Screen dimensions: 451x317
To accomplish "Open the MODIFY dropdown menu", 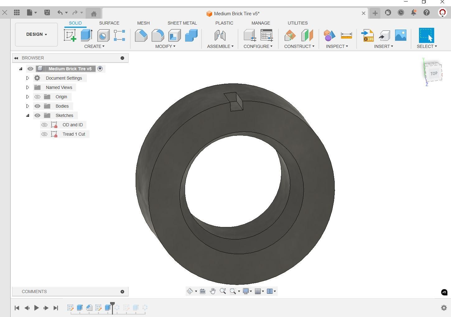I will [165, 46].
